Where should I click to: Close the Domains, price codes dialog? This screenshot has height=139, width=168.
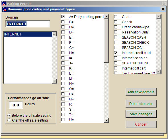163,9
